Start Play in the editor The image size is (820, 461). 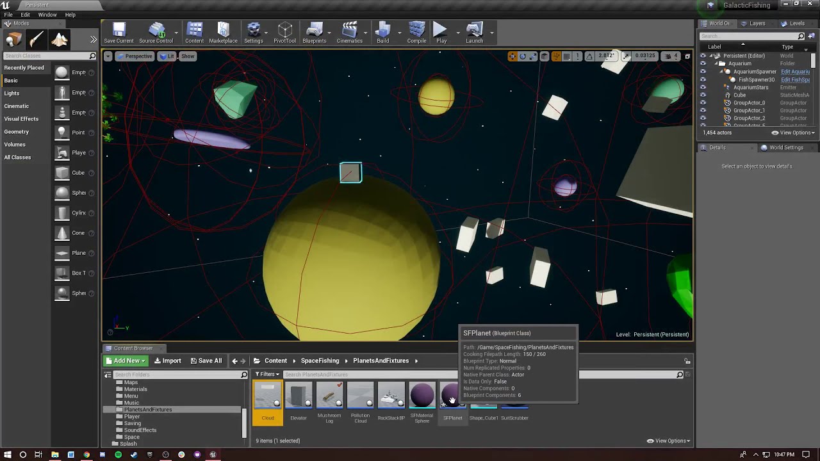pyautogui.click(x=441, y=33)
